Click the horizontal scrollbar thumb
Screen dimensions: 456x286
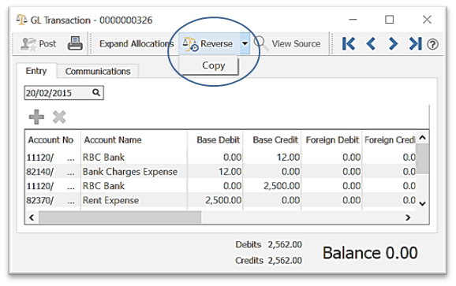coord(120,217)
